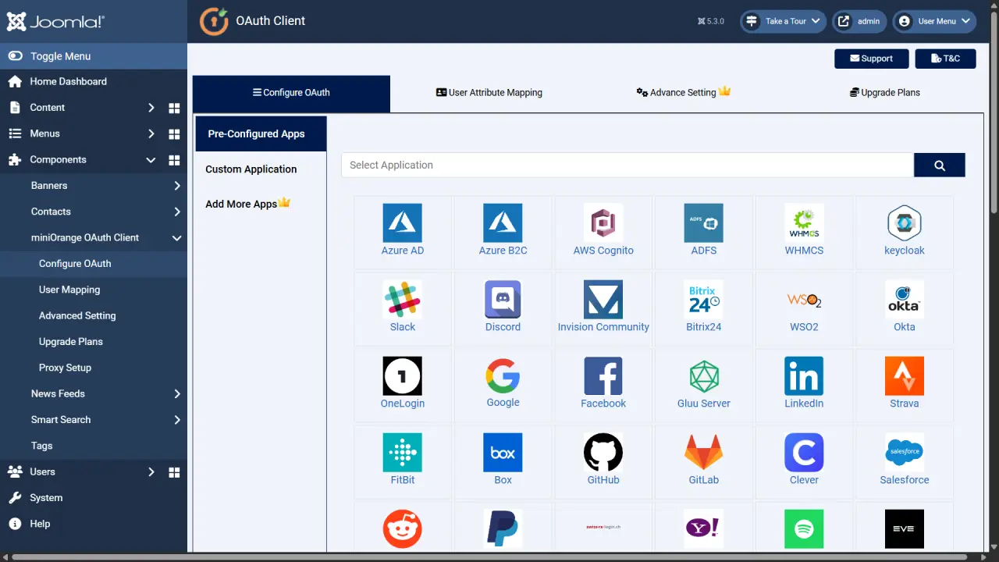The width and height of the screenshot is (999, 562).
Task: Select the Gluu Server app
Action: pyautogui.click(x=703, y=376)
